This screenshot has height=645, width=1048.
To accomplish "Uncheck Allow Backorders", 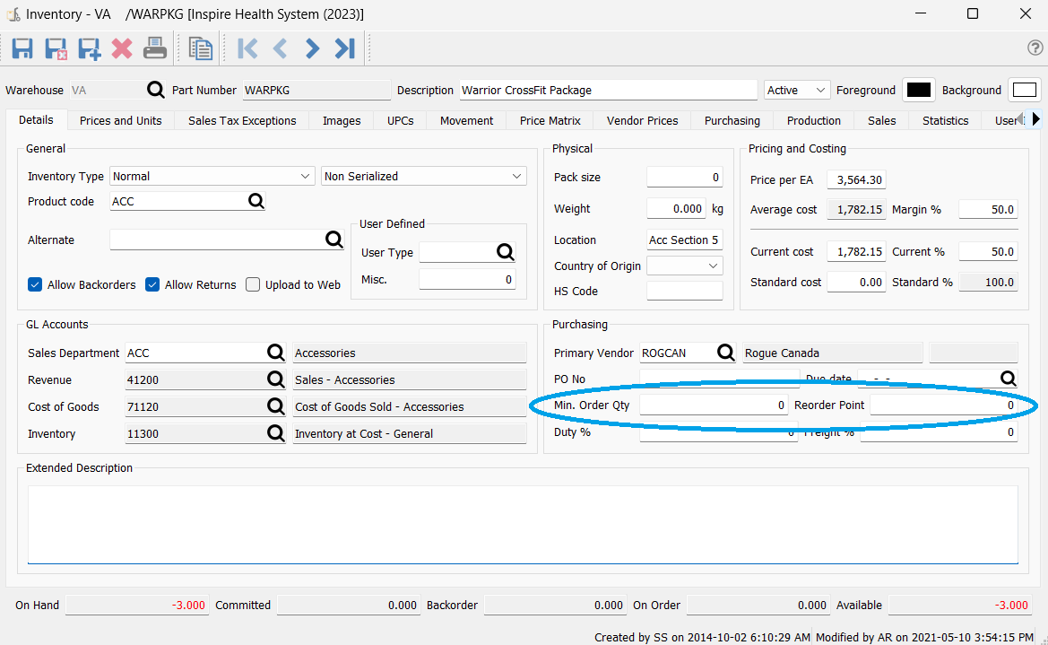I will [36, 284].
